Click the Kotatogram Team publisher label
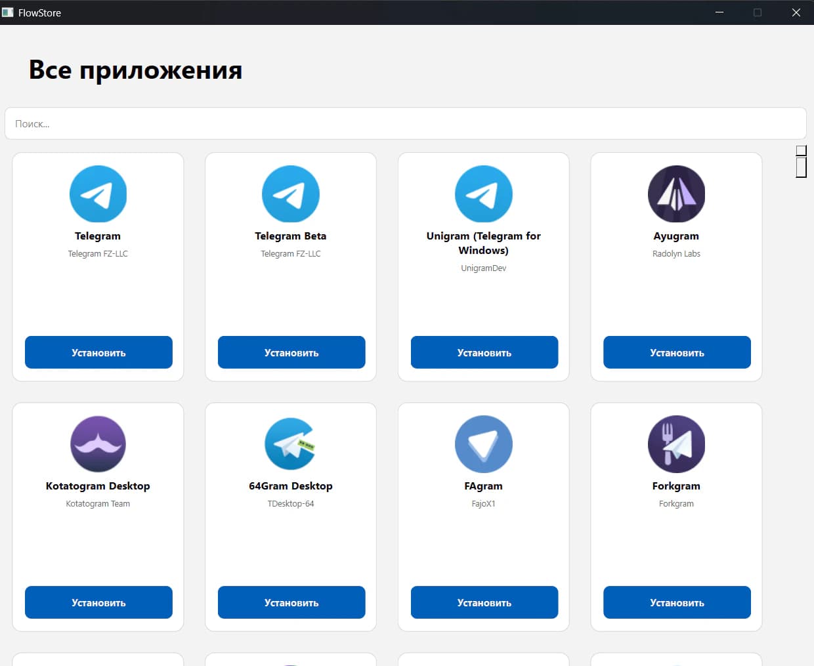814x666 pixels. pyautogui.click(x=98, y=504)
